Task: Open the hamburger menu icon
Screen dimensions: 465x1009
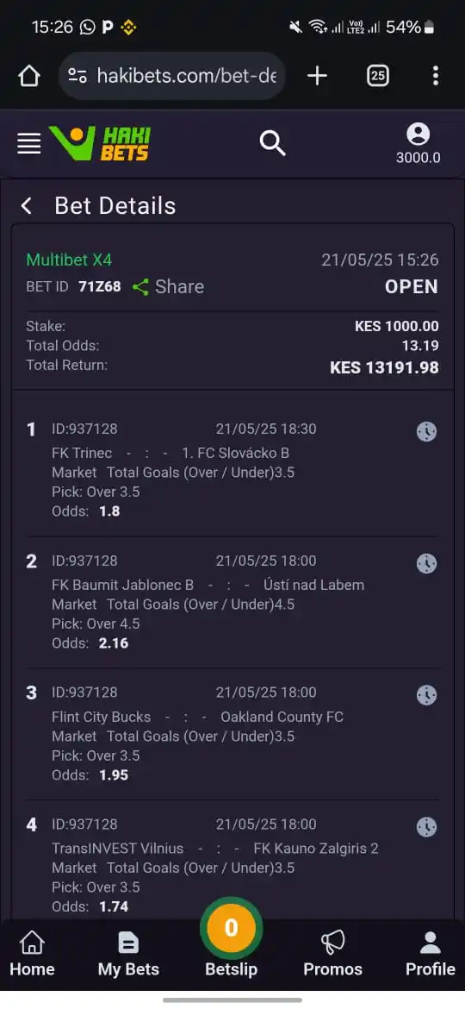Action: (x=29, y=143)
